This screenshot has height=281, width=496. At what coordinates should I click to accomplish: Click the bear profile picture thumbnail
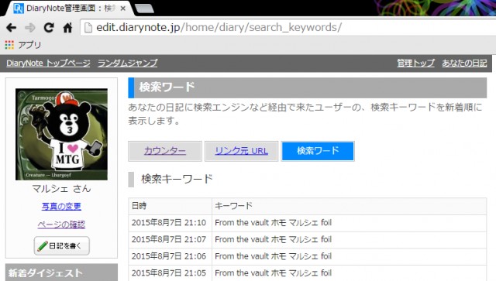pyautogui.click(x=61, y=135)
